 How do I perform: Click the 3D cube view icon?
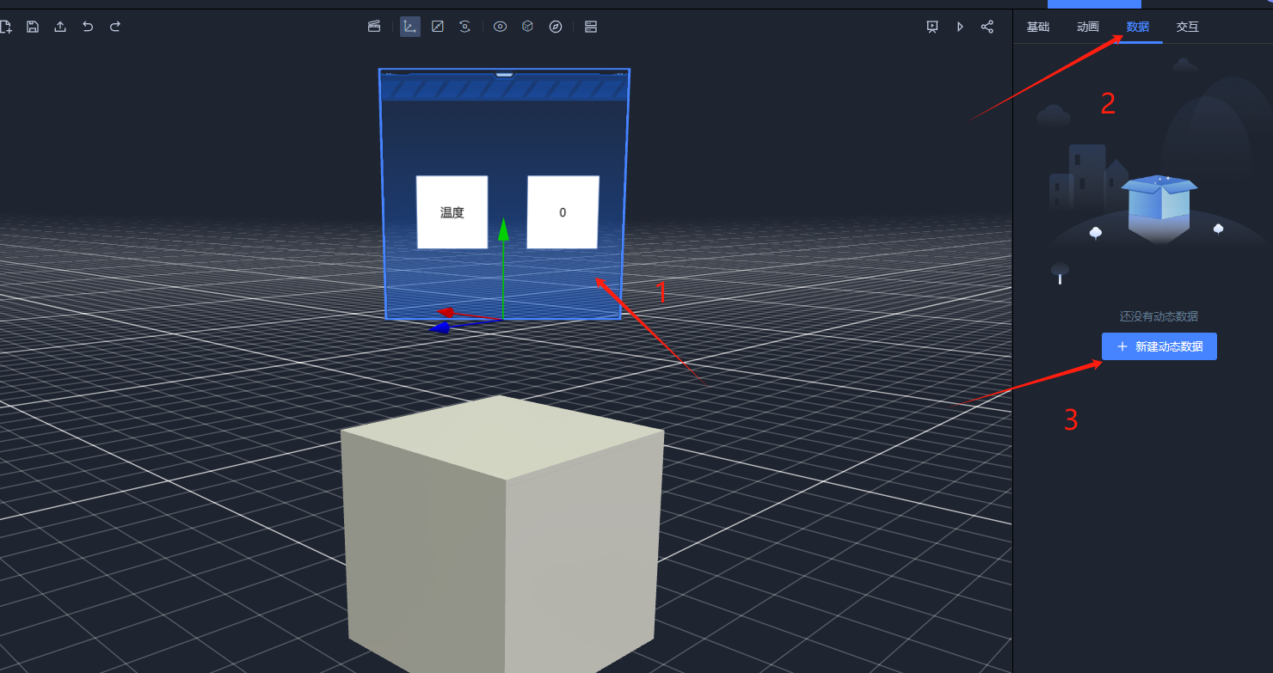pos(527,27)
